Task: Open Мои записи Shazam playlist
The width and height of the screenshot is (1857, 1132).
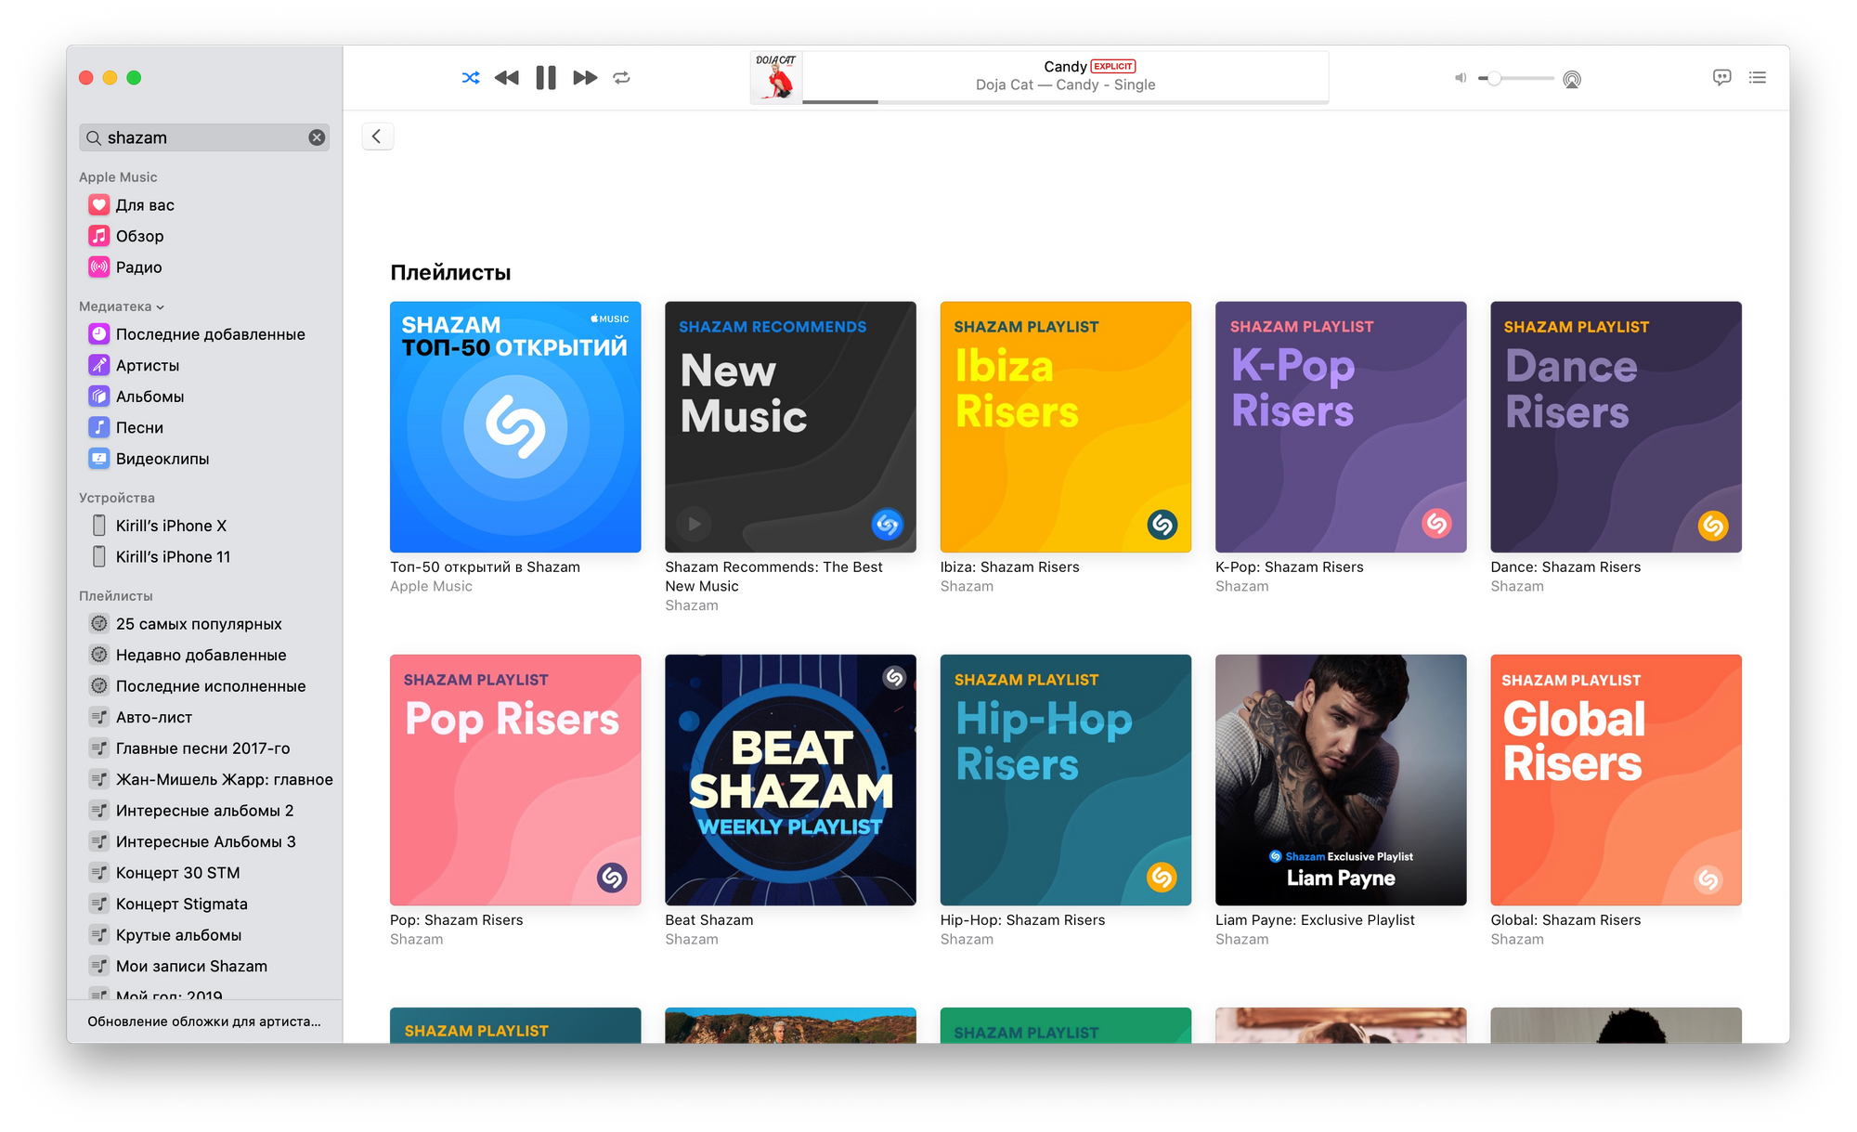Action: click(x=191, y=966)
